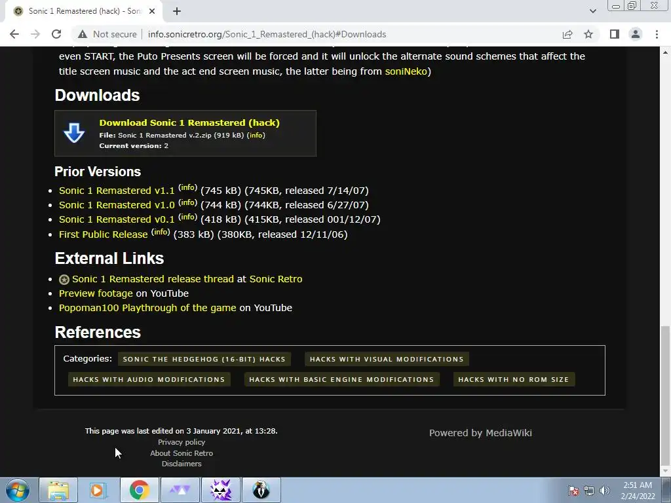Click the References heading text
The image size is (671, 503).
98,332
